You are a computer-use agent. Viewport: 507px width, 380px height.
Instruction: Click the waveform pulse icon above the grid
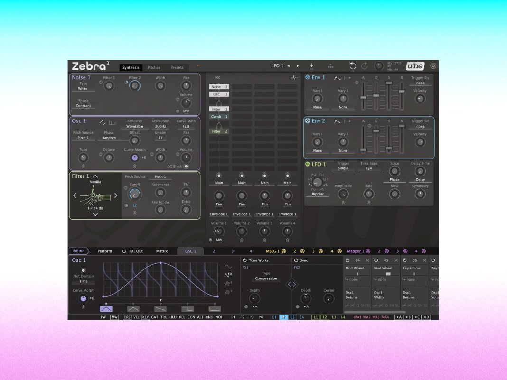294,78
